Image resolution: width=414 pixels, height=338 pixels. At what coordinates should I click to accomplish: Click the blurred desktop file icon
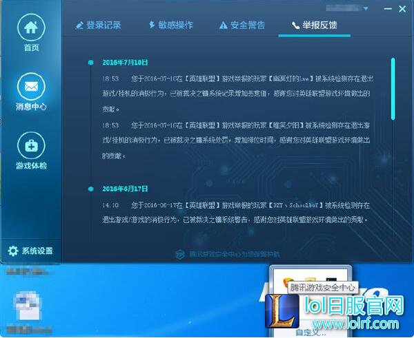[28, 306]
